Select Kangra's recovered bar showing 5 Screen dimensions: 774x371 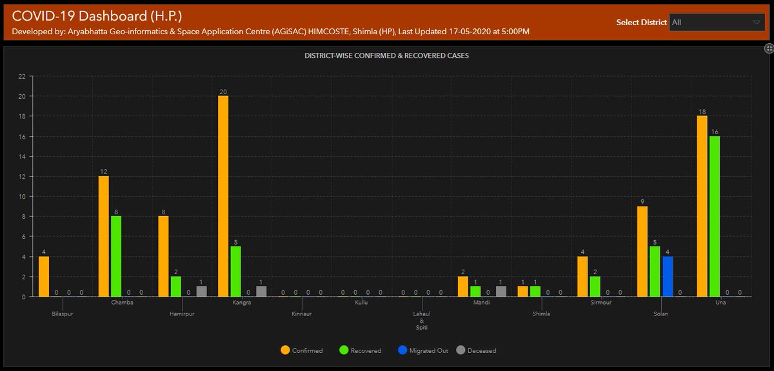tap(236, 272)
